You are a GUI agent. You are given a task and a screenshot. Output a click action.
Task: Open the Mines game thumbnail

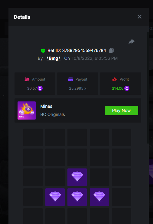pyautogui.click(x=27, y=110)
